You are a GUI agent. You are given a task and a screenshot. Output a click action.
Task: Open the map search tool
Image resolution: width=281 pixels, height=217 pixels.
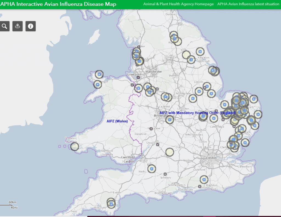[4, 26]
